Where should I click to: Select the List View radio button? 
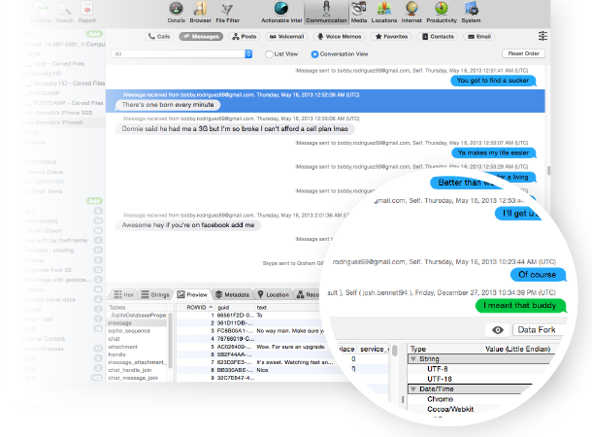pyautogui.click(x=269, y=54)
